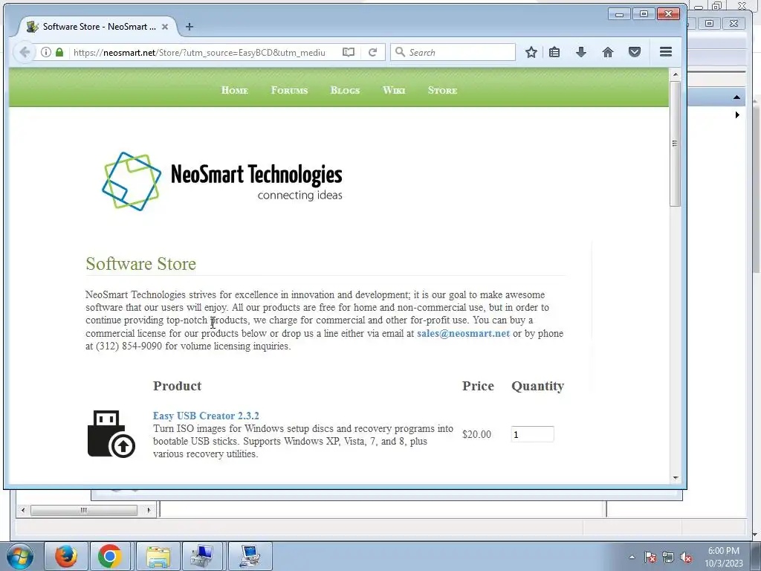Open Wiki in navigation bar
This screenshot has height=571, width=761.
(x=394, y=90)
